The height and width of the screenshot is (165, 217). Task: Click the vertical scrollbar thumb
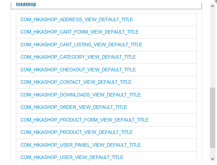click(x=213, y=117)
